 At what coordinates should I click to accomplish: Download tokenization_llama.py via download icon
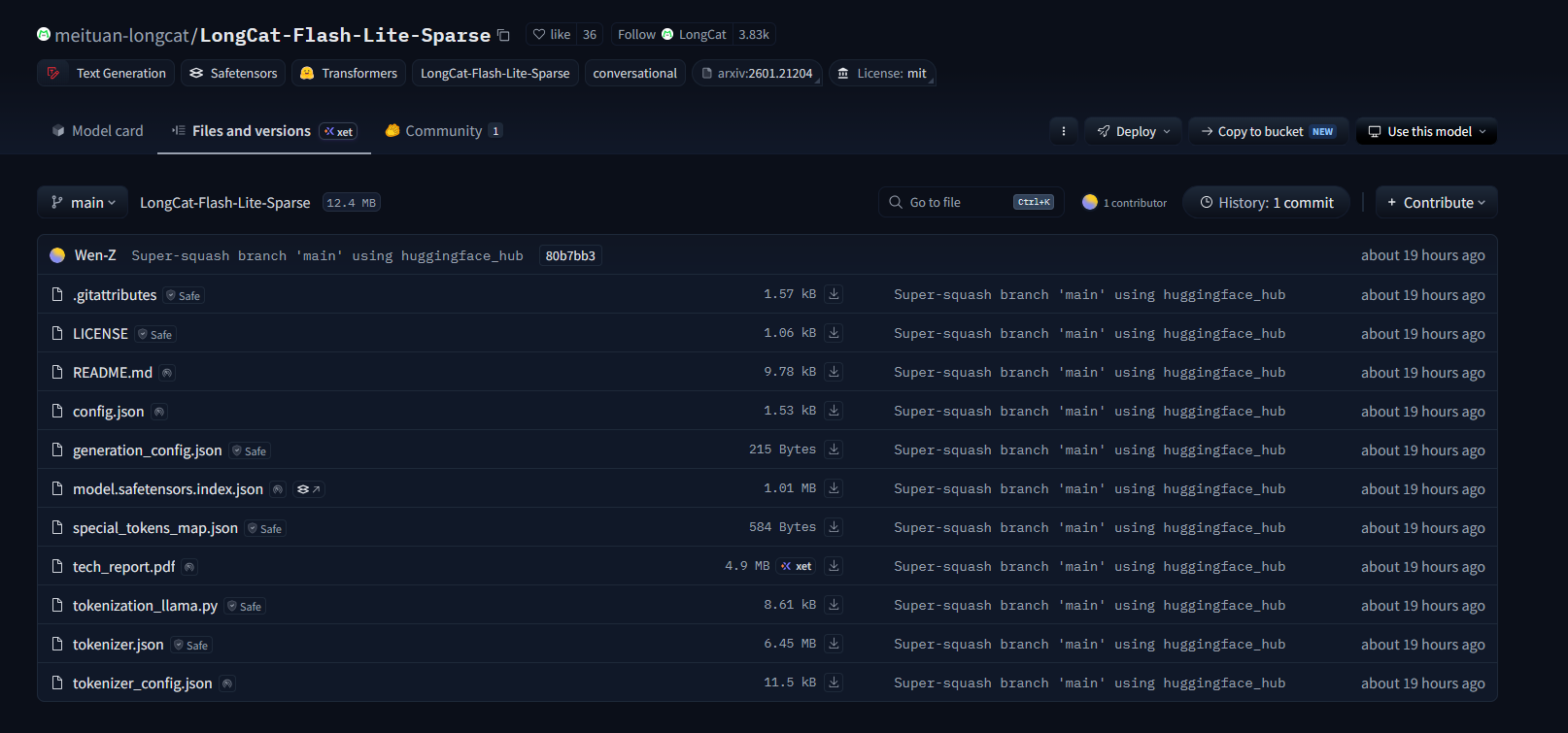coord(834,605)
